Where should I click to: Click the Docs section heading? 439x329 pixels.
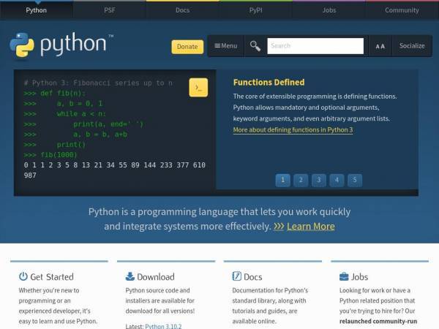point(253,276)
